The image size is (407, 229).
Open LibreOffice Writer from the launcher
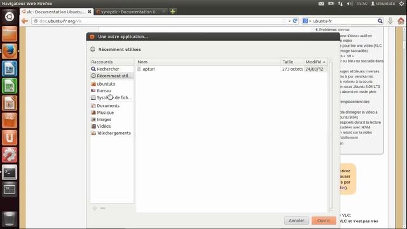[10, 69]
